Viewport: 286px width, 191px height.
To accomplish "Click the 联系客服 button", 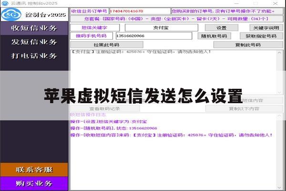I will pos(34,170).
